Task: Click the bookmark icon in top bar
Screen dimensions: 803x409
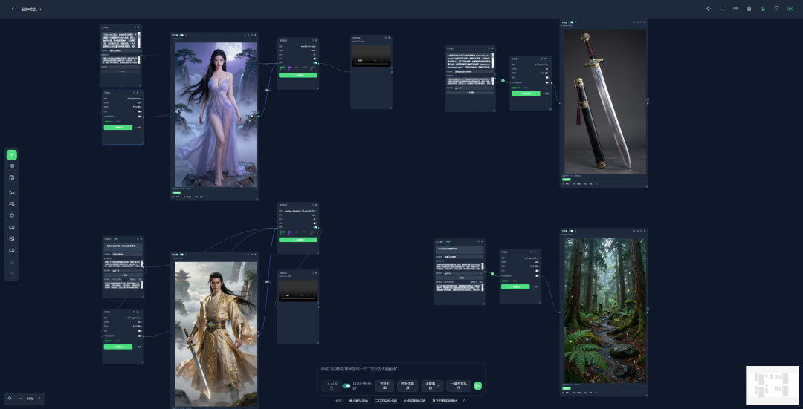Action: tap(776, 9)
